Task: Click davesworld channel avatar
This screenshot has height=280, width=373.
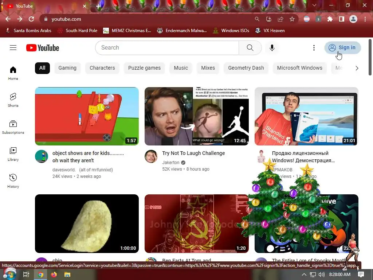Action: [x=42, y=156]
